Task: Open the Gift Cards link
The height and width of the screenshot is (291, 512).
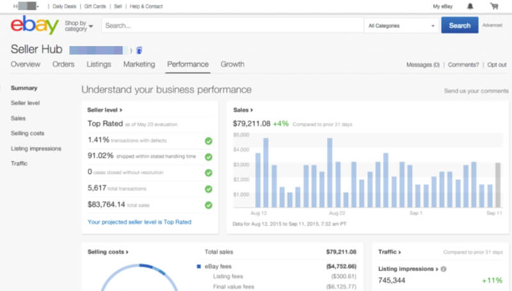Action: (x=95, y=6)
